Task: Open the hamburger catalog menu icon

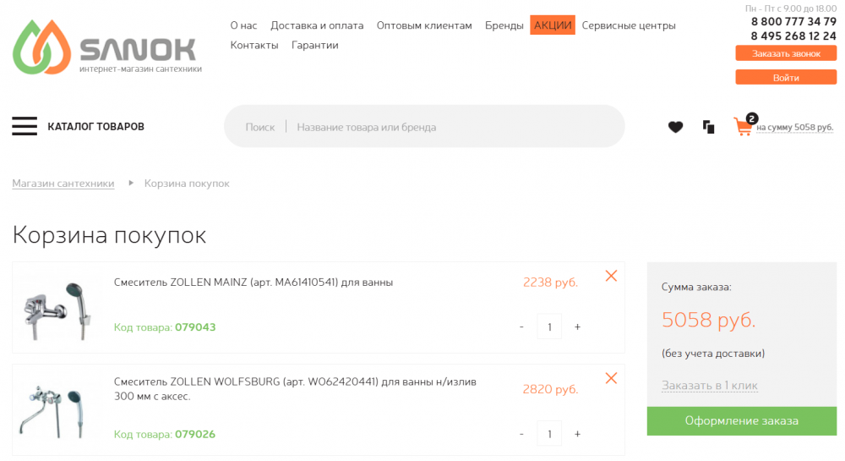Action: 25,127
